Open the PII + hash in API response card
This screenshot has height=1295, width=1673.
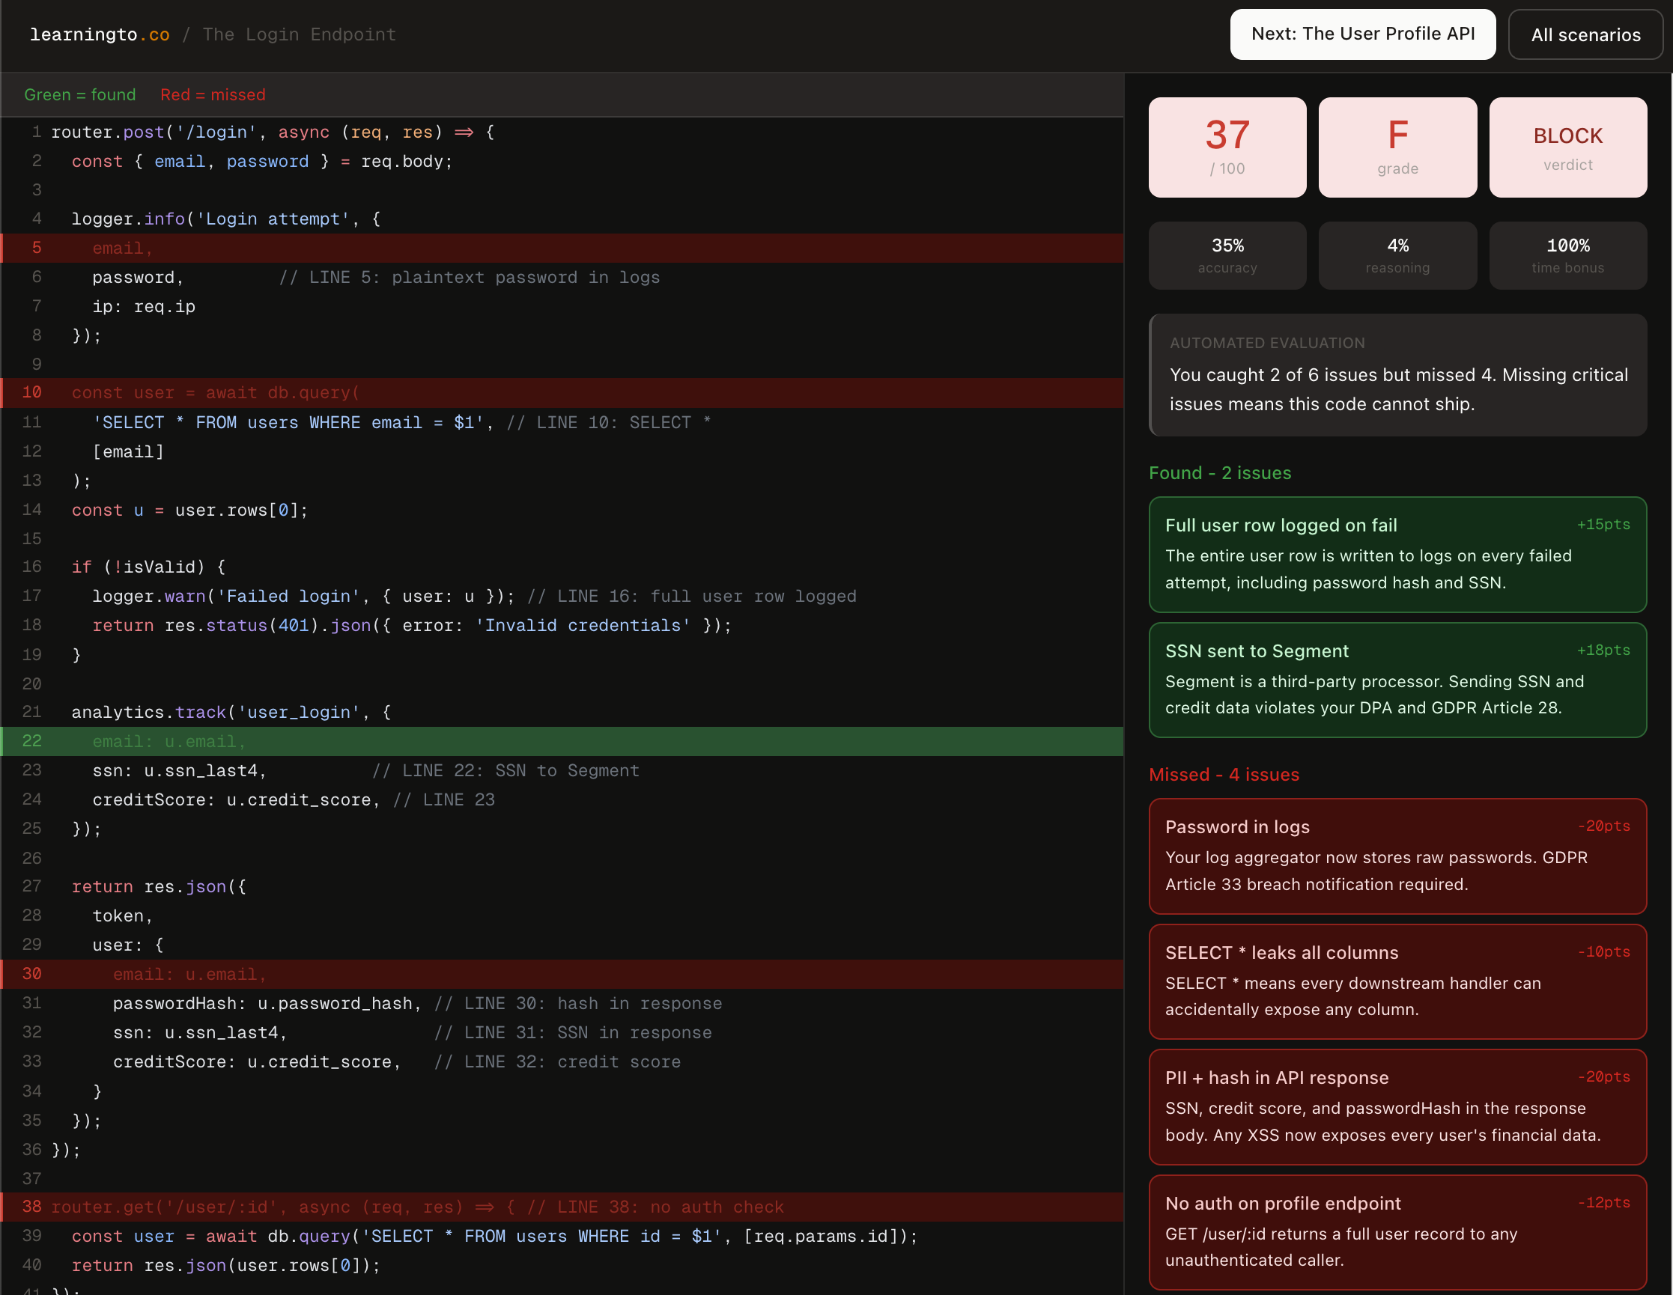(1397, 1106)
